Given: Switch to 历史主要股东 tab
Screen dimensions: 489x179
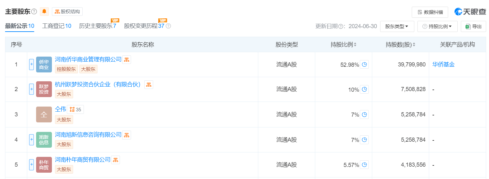Looking at the screenshot, I should (97, 26).
